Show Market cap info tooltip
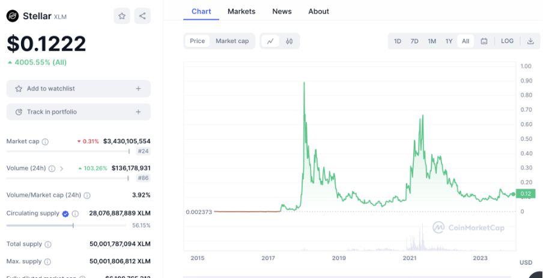The width and height of the screenshot is (543, 278). [46, 141]
